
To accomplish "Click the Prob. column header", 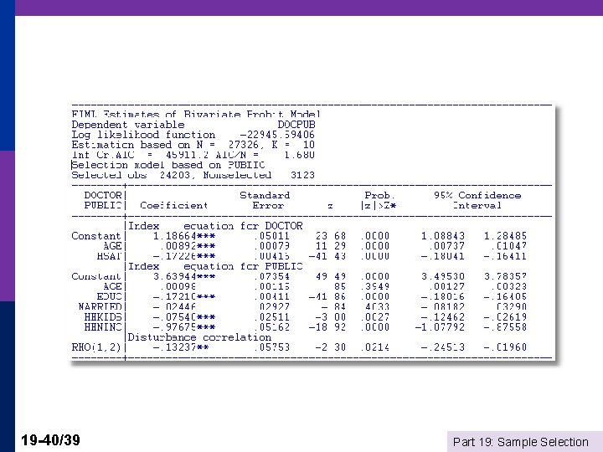I will (379, 200).
